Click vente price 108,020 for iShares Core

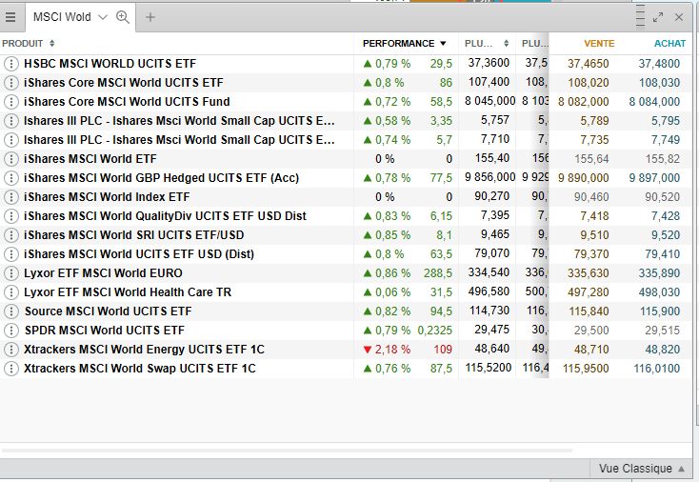click(588, 83)
